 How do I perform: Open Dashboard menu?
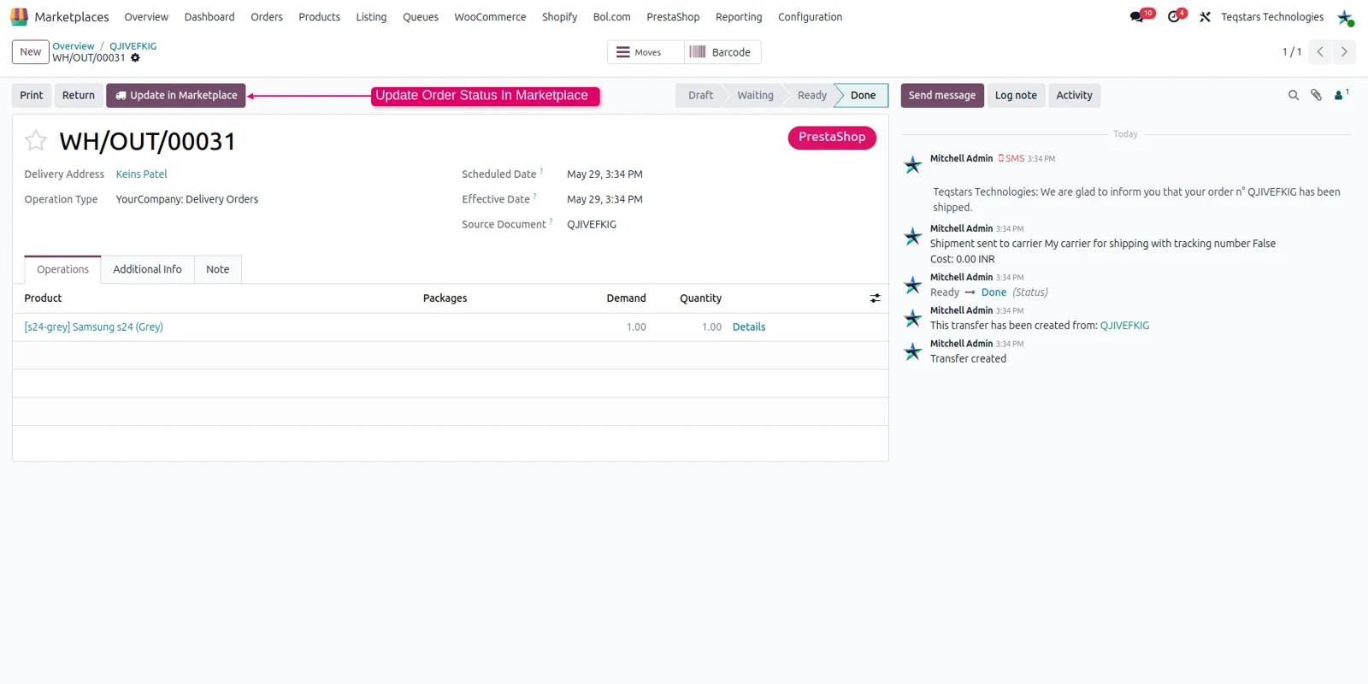209,17
